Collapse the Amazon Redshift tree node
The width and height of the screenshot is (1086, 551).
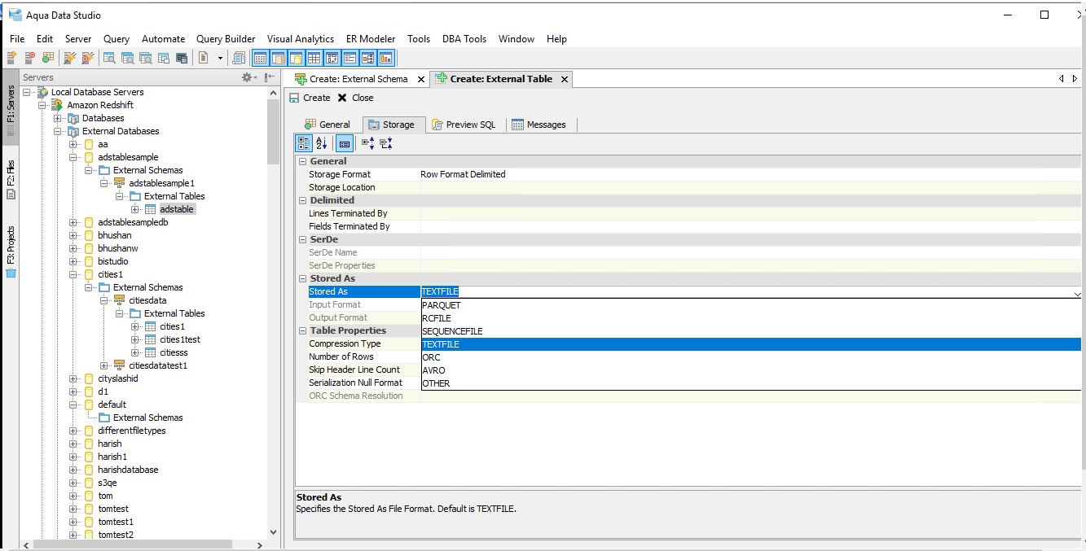42,105
